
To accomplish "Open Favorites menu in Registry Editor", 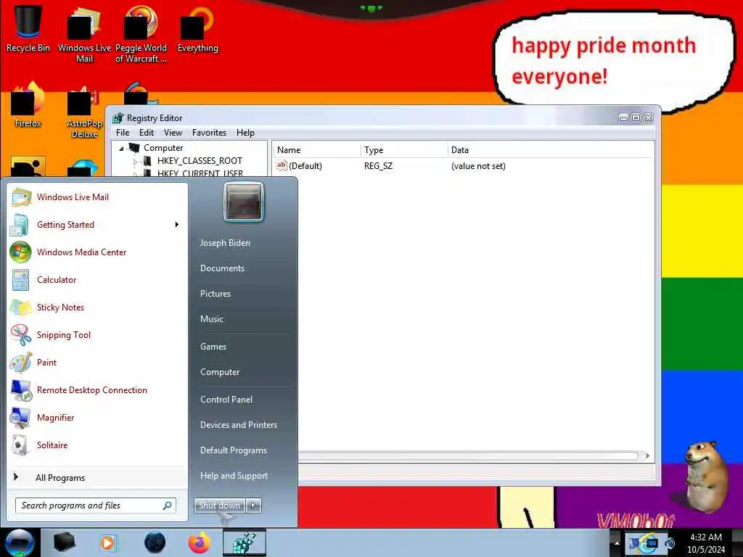I will tap(209, 133).
